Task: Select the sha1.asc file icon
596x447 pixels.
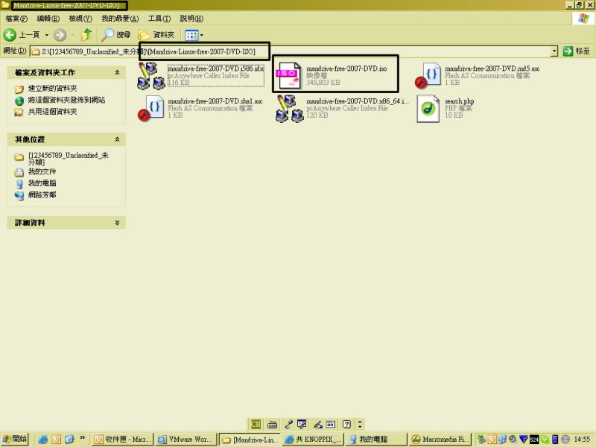Action: point(151,108)
